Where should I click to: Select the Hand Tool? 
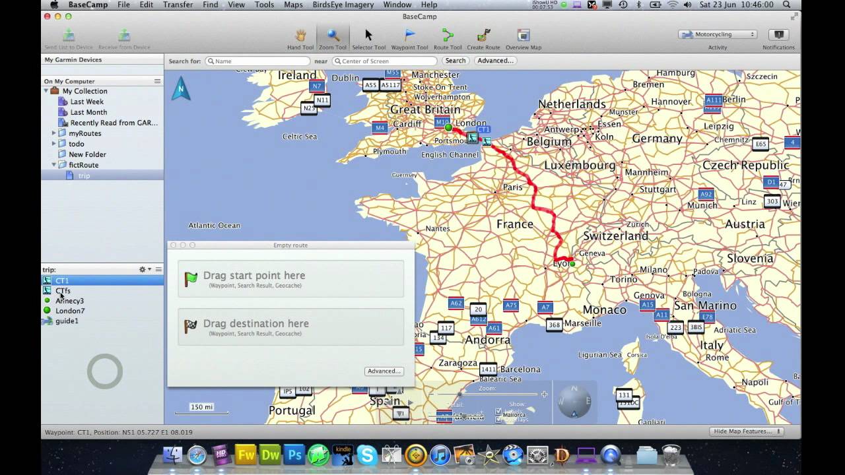pos(300,39)
